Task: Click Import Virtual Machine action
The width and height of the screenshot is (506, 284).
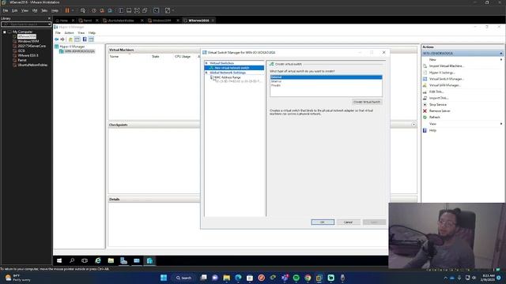Action: 446,66
